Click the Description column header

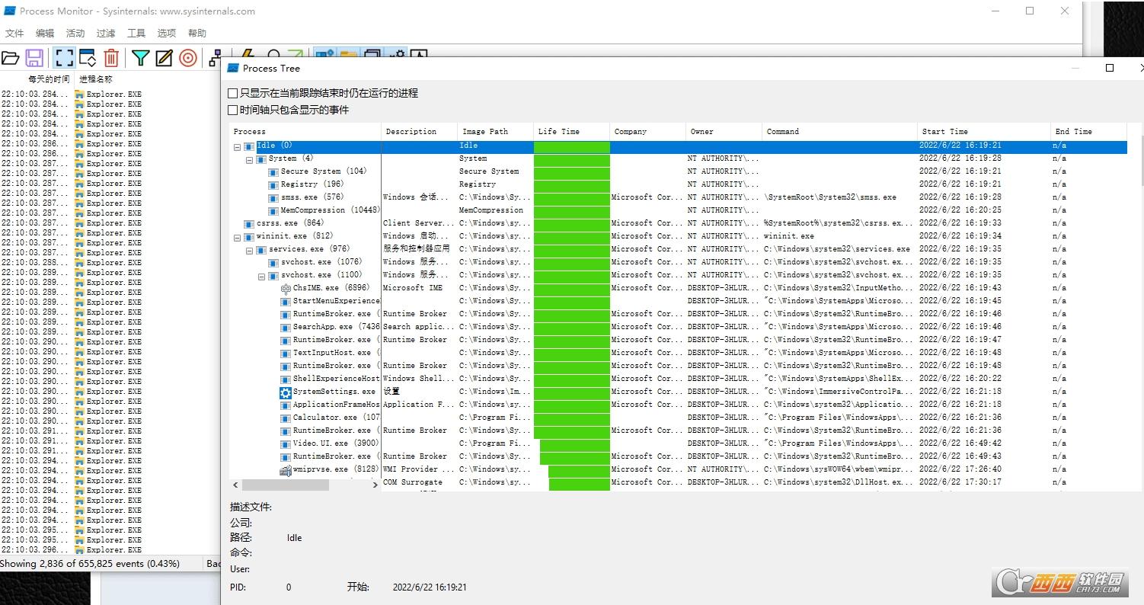pyautogui.click(x=419, y=132)
